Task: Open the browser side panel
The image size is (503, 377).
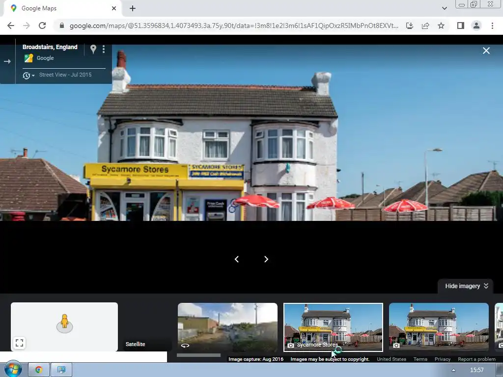Action: (461, 26)
